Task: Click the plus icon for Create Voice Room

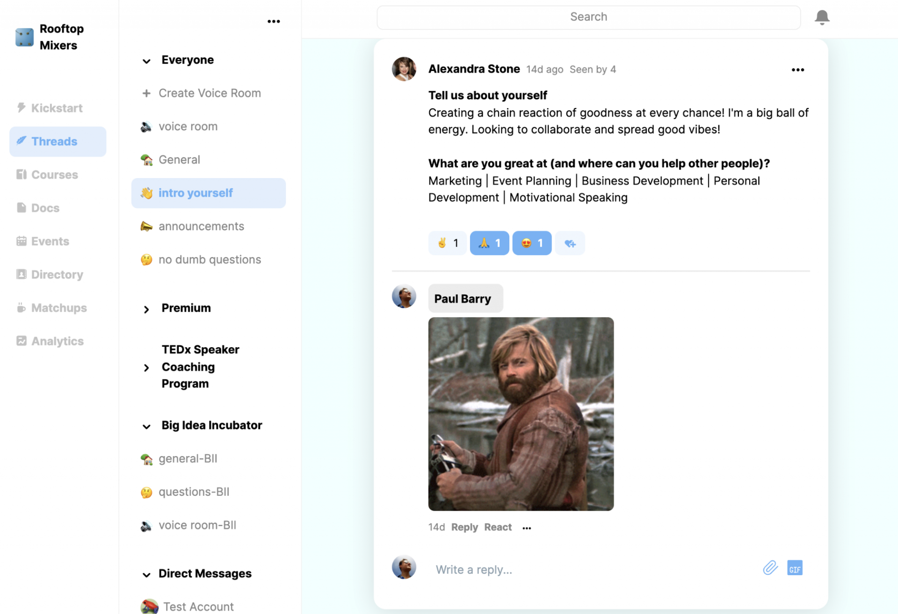Action: pyautogui.click(x=146, y=93)
